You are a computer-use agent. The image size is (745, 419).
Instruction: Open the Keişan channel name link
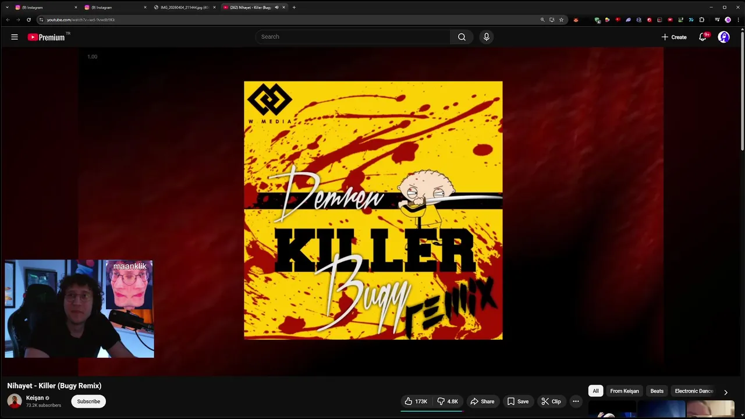click(x=35, y=398)
